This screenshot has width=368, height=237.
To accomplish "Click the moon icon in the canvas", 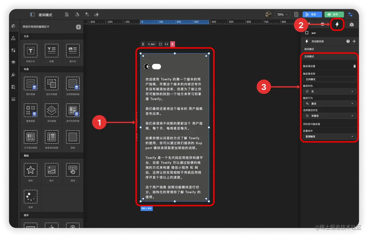I will click(147, 67).
